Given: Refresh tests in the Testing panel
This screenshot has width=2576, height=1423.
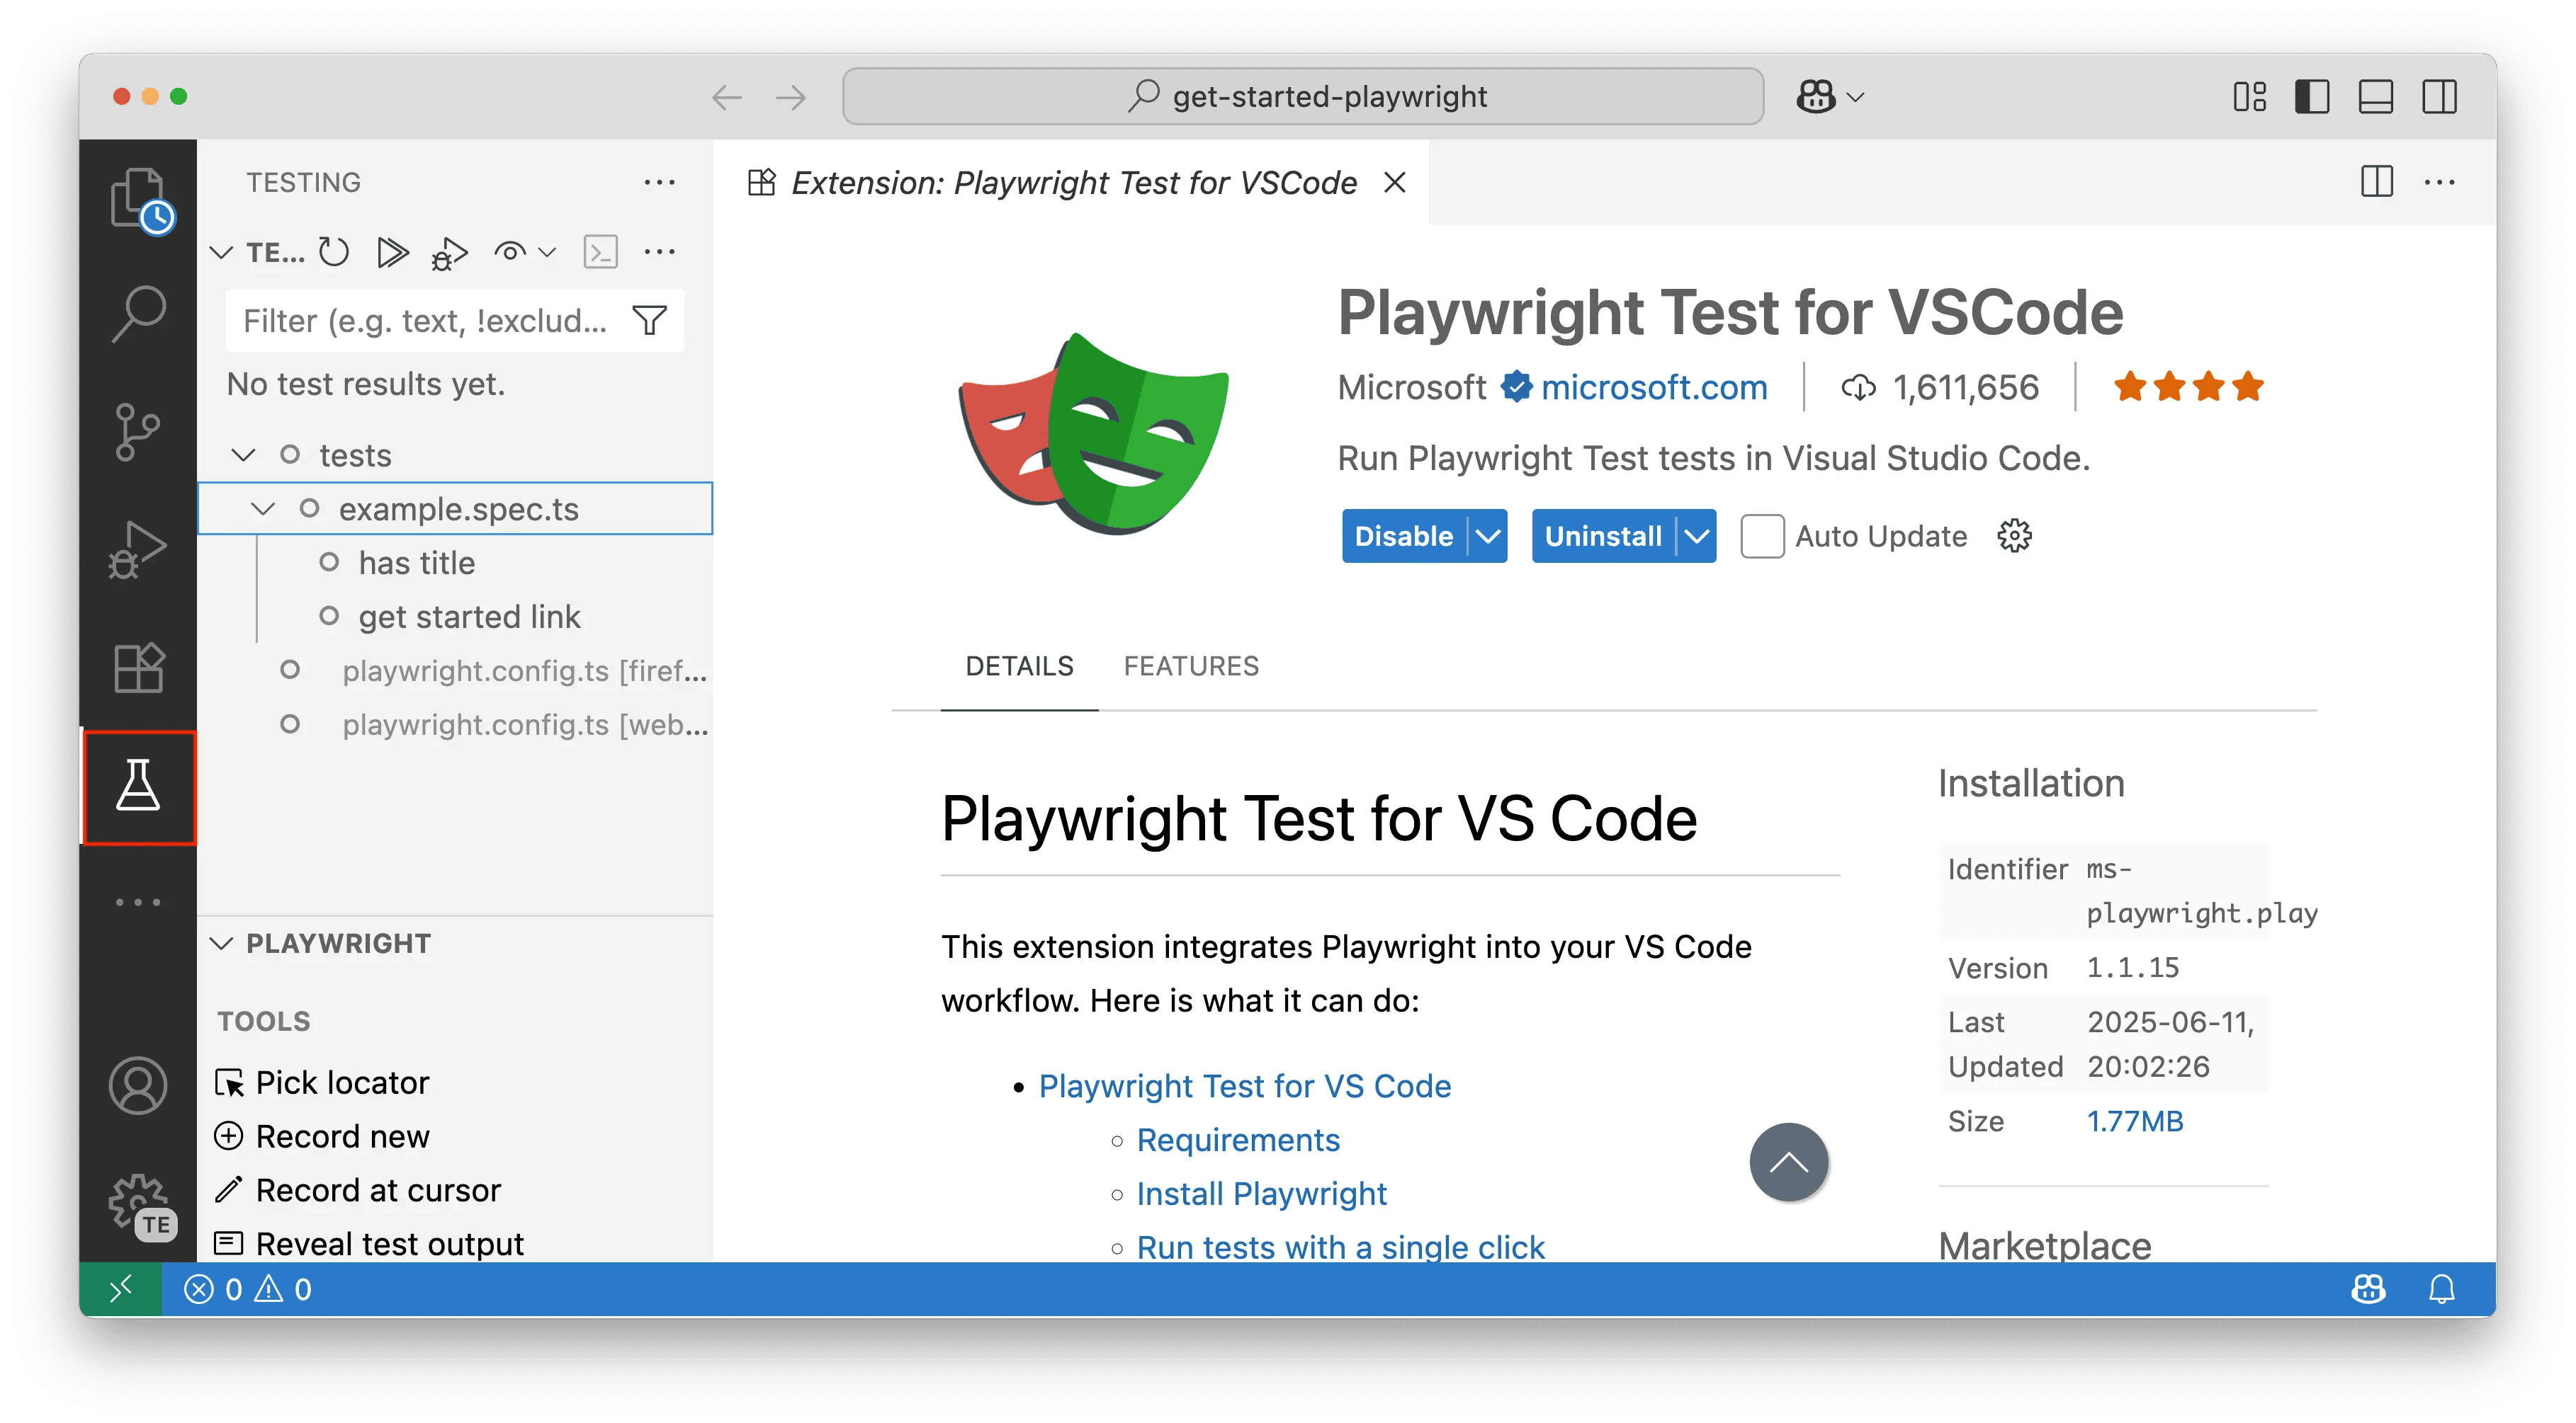Looking at the screenshot, I should click(334, 252).
